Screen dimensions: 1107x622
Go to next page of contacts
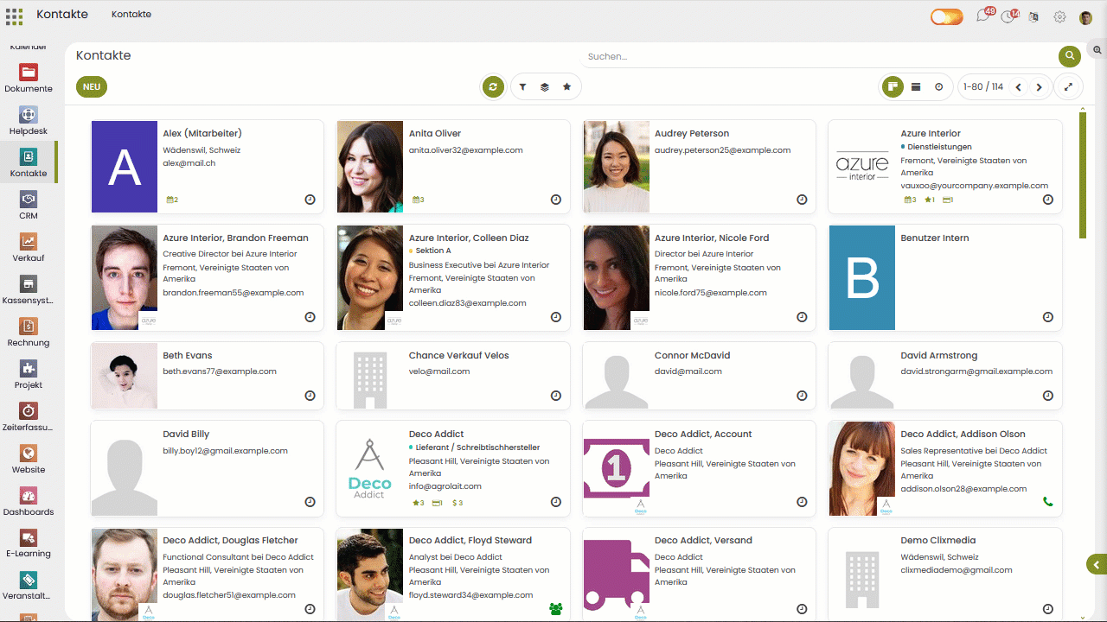tap(1039, 87)
